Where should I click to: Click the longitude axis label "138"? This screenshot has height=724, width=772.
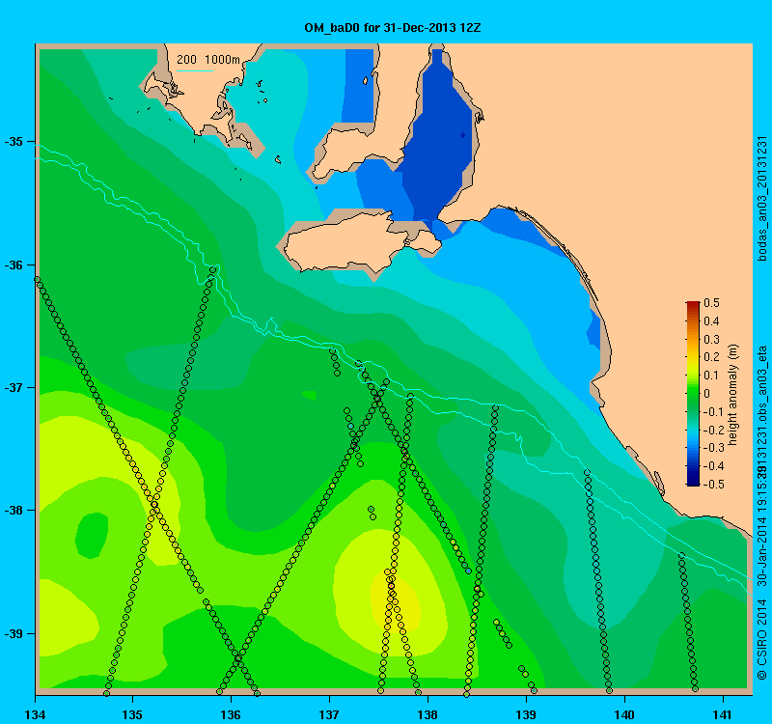click(427, 714)
